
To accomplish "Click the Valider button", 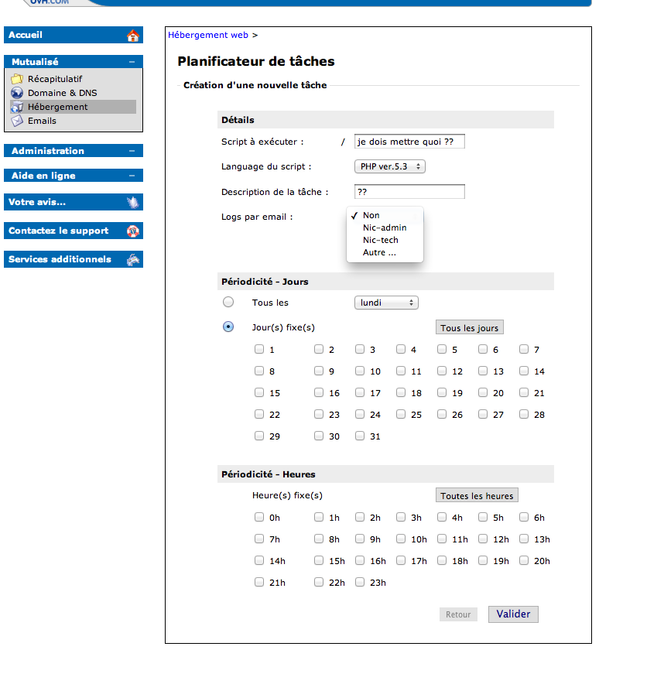I will pyautogui.click(x=513, y=614).
